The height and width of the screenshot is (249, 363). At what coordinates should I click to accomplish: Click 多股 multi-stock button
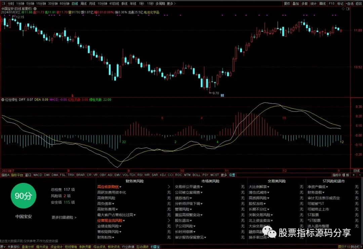click(x=305, y=4)
